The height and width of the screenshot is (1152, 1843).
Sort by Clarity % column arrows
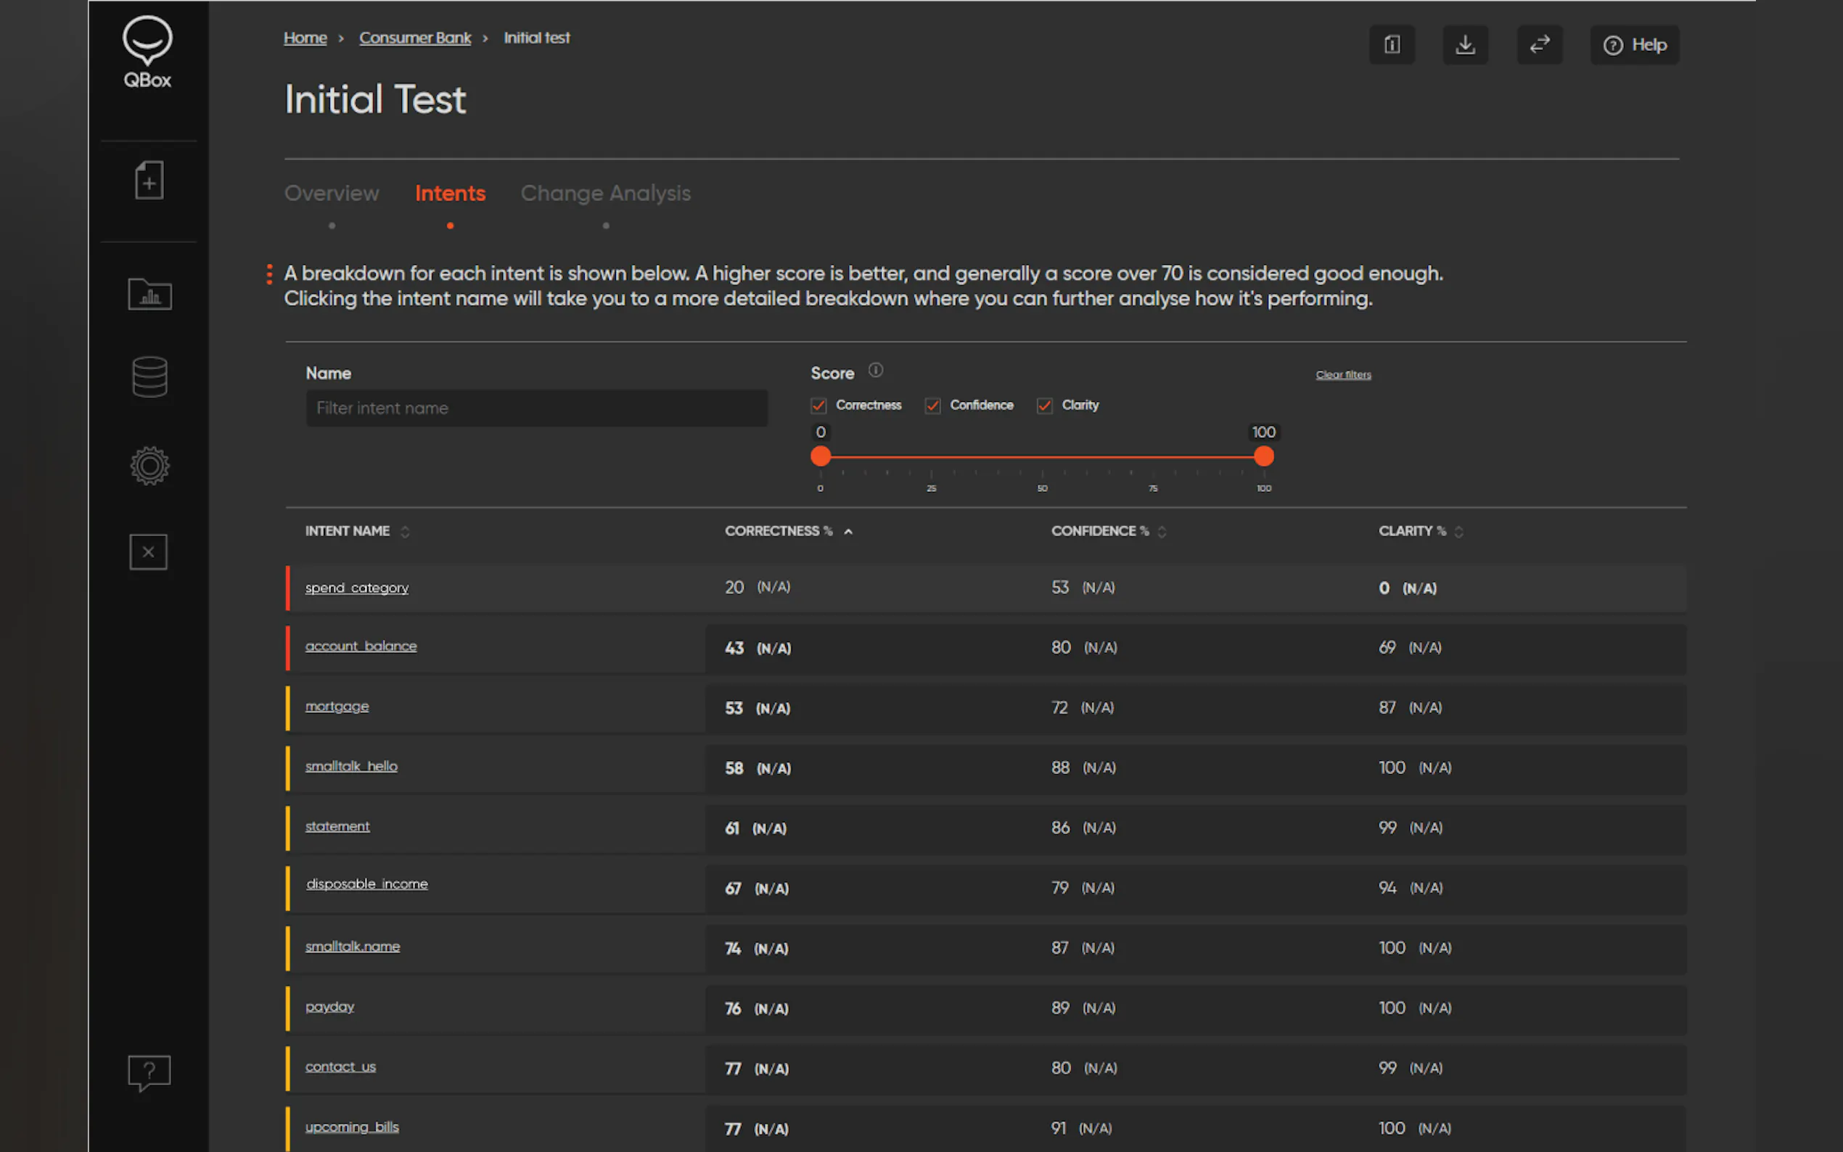1458,532
